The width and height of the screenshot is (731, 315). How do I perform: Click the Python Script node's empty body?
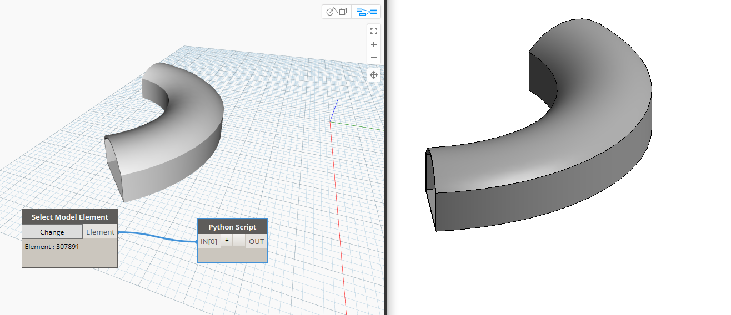232,255
